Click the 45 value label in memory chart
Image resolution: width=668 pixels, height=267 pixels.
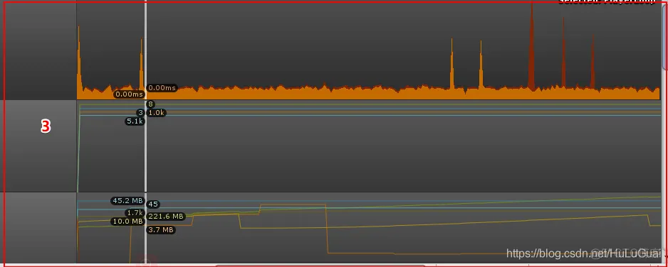click(153, 205)
